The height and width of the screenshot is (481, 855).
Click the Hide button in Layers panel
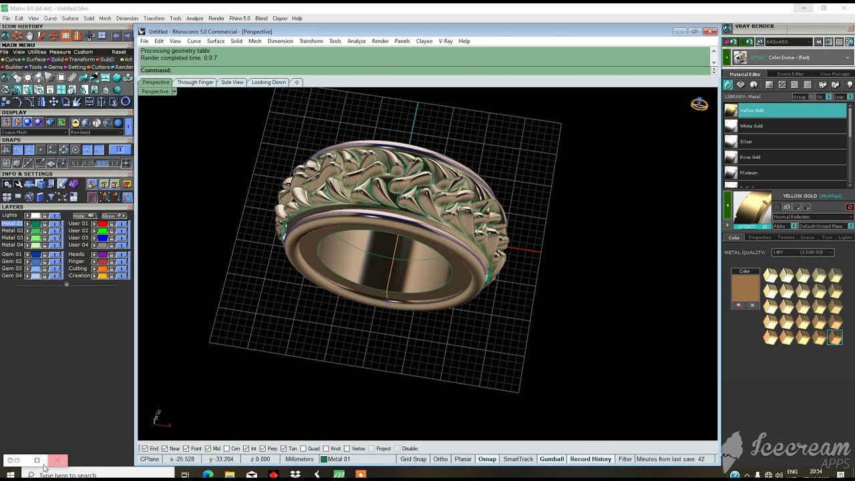85,216
